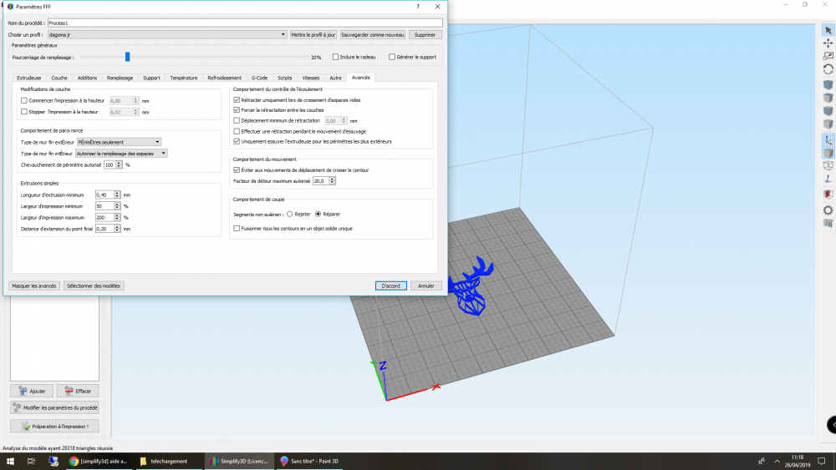Adjust Chevauchement de périmètre autorisé spinner
The image size is (836, 470).
(x=119, y=165)
